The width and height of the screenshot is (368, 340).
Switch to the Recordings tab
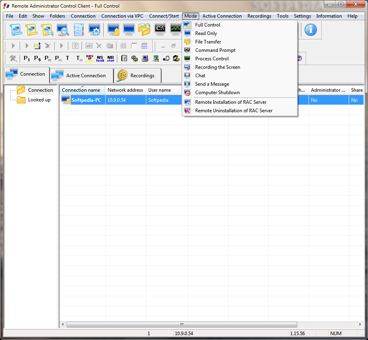click(x=137, y=76)
